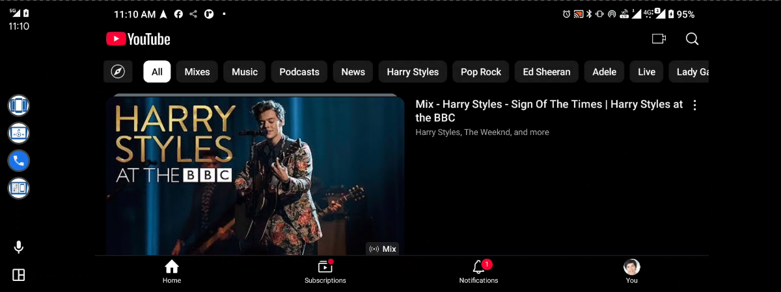Open the Explore compass icon

click(118, 71)
